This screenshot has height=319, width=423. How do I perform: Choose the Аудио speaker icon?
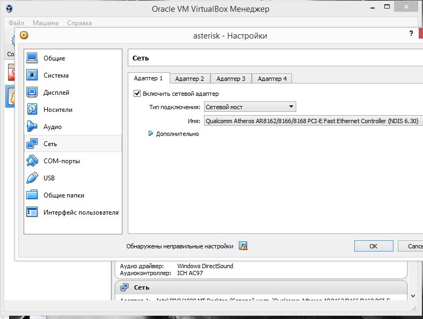tap(32, 126)
